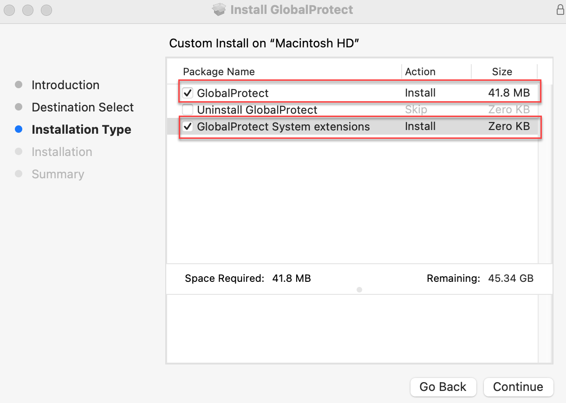Click the Package Name column header
The width and height of the screenshot is (566, 403).
pyautogui.click(x=219, y=72)
